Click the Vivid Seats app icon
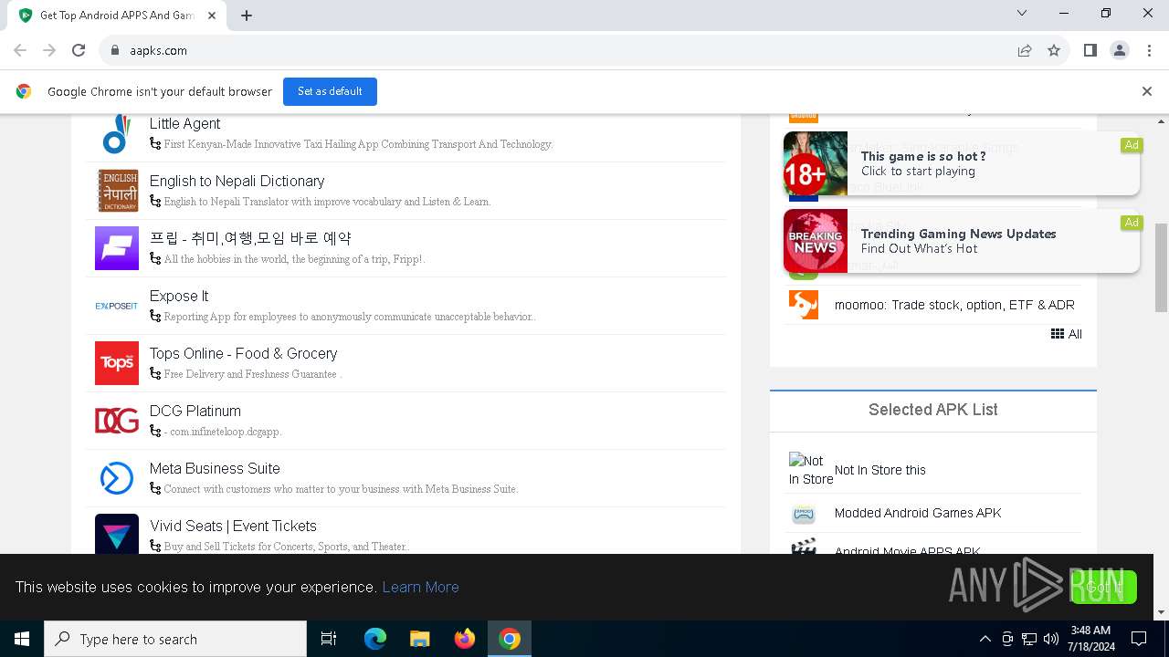The width and height of the screenshot is (1169, 657). (x=117, y=534)
